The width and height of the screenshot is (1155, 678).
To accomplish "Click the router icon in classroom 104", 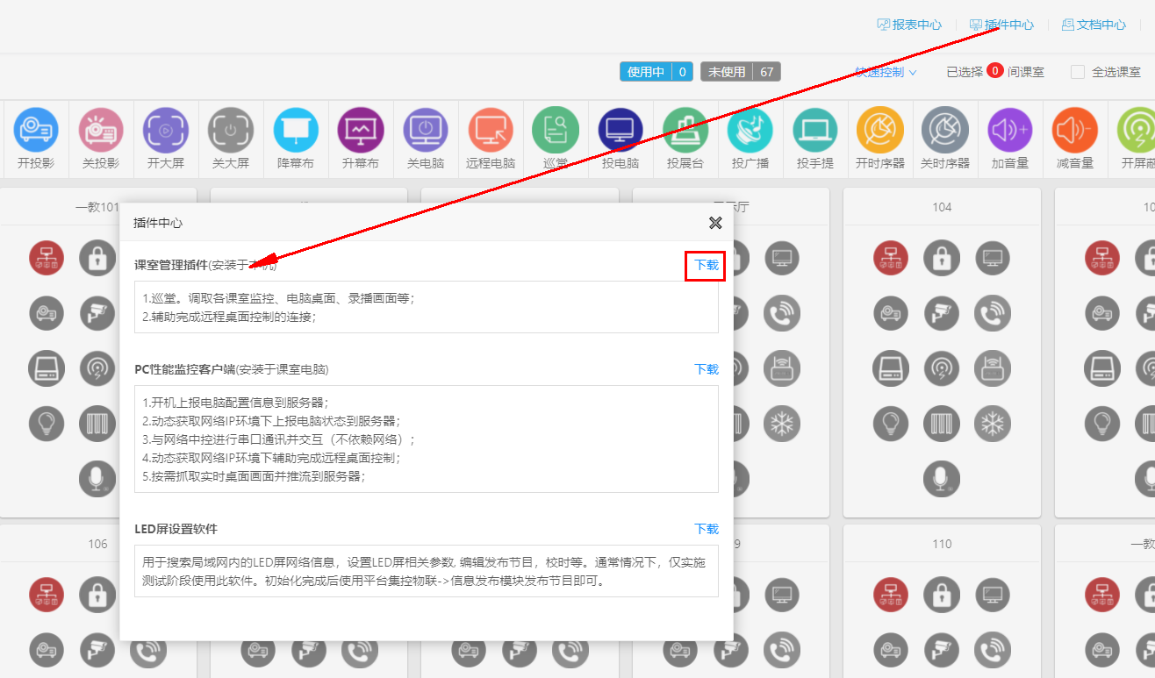I will point(993,368).
